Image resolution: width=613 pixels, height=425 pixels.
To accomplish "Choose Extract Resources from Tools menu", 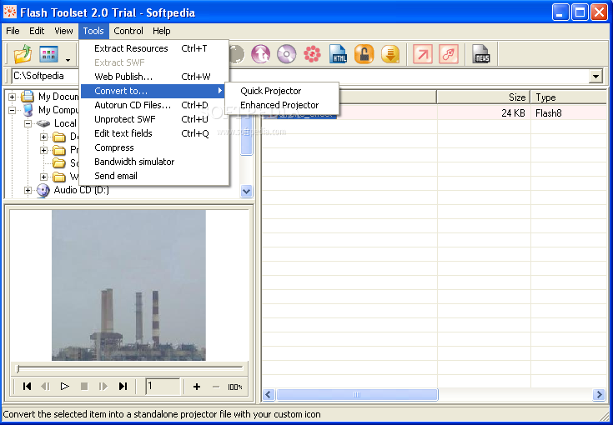I will pyautogui.click(x=154, y=48).
